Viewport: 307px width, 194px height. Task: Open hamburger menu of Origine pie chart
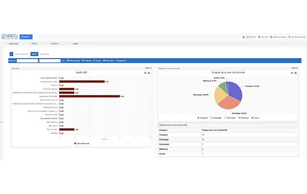[295, 73]
